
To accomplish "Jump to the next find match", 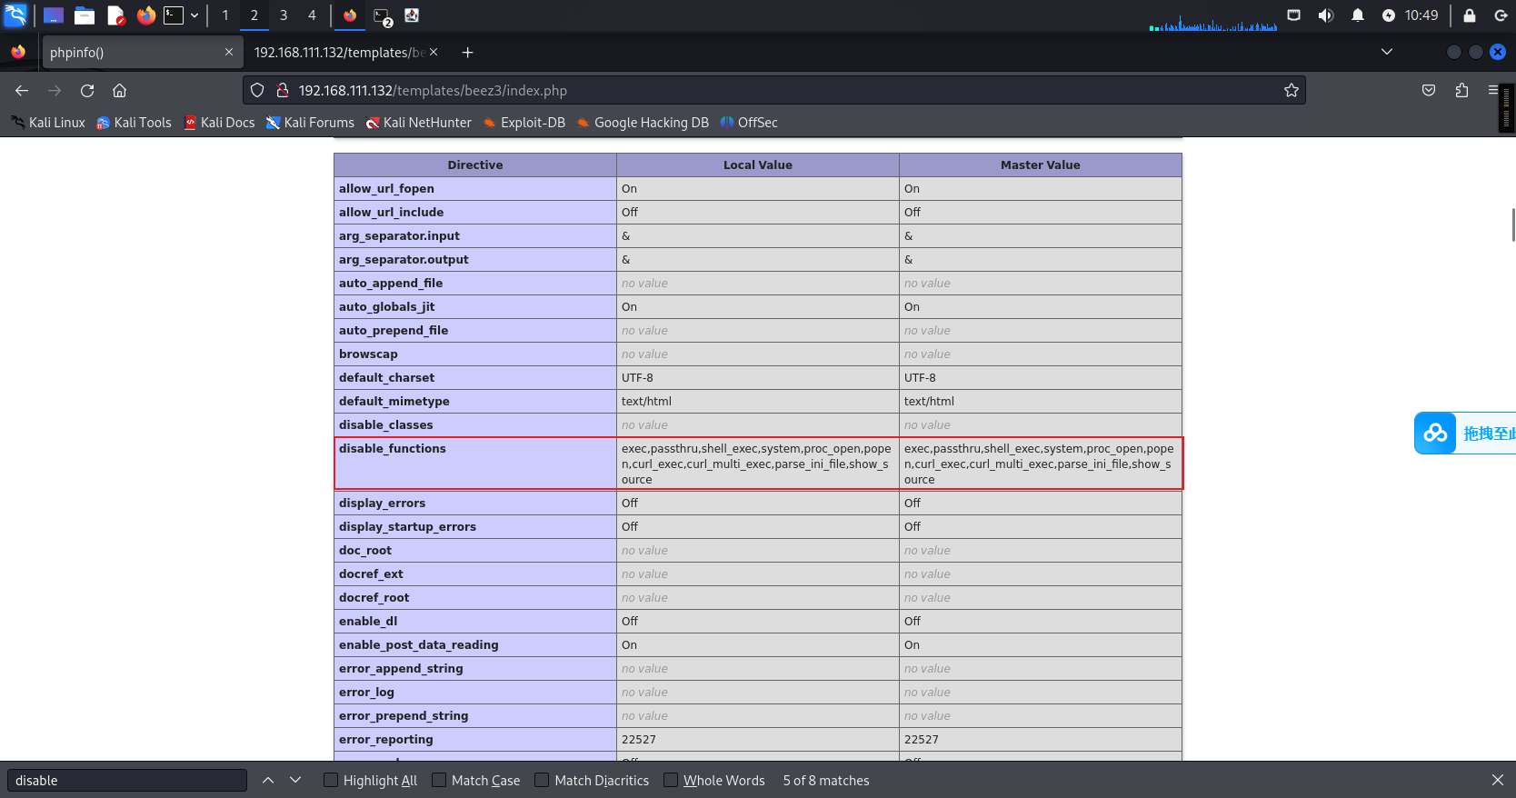I will [295, 780].
